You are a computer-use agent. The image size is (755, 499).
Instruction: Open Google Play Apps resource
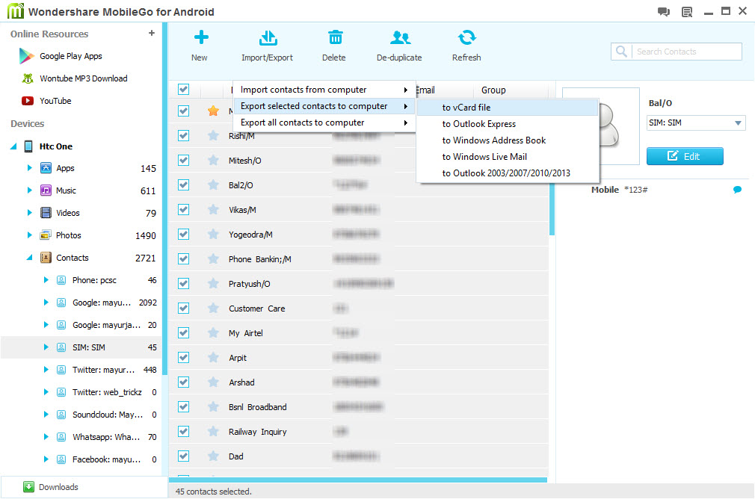coord(71,56)
